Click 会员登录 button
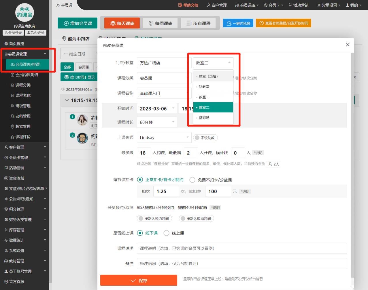Viewport: 368px width, 290px height. pyautogui.click(x=13, y=33)
